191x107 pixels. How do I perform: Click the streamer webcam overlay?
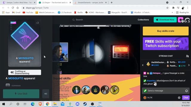tap(60, 52)
